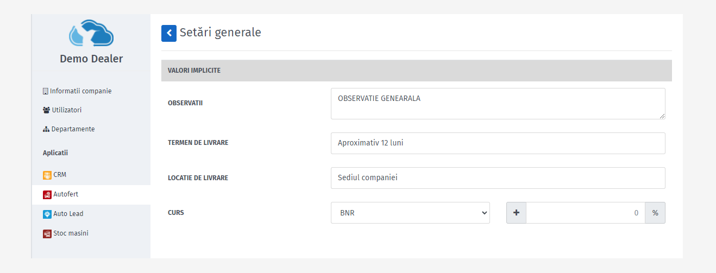Open the CURS dropdown showing BNR
The image size is (716, 273).
point(410,213)
